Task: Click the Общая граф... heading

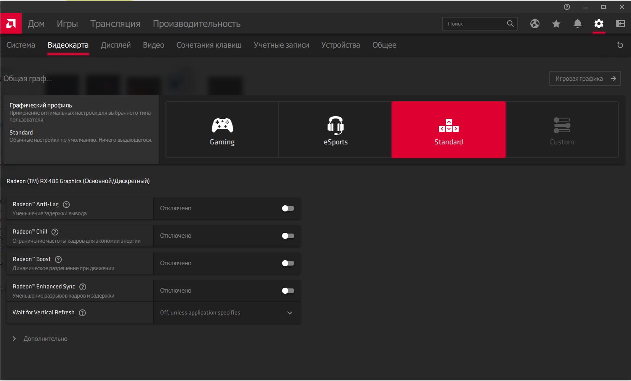Action: (x=27, y=78)
